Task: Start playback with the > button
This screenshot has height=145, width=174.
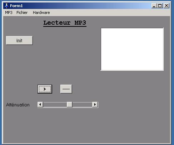Action: 45,89
